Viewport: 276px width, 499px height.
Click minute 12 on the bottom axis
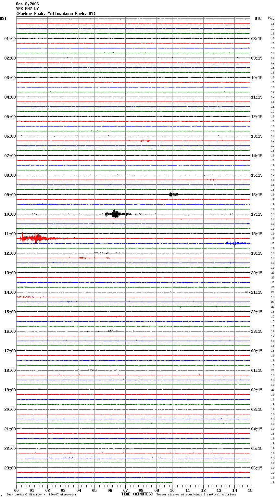tap(203, 490)
